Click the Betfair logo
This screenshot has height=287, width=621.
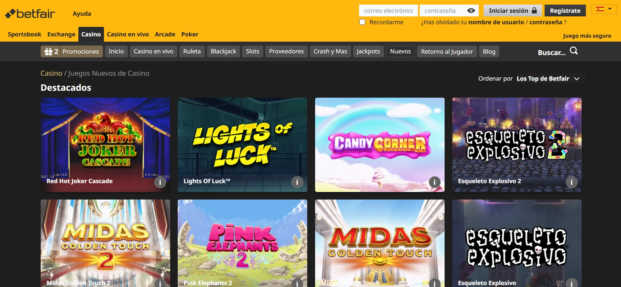tap(30, 13)
